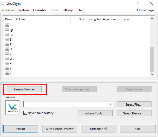The height and width of the screenshot is (137, 158).
Task: Open Volume Tools
Action: pyautogui.click(x=95, y=113)
